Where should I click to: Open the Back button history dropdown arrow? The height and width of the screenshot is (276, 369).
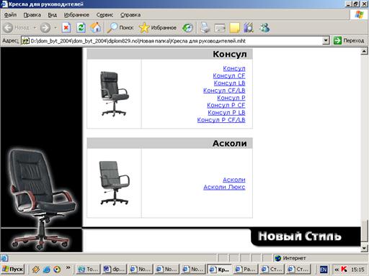pos(35,28)
